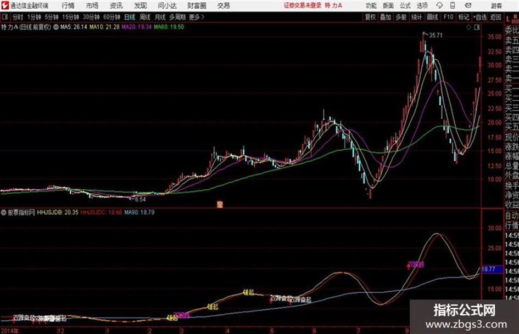Click the MA5: 26.14 indicator label
This screenshot has height=334, width=519.
(74, 27)
